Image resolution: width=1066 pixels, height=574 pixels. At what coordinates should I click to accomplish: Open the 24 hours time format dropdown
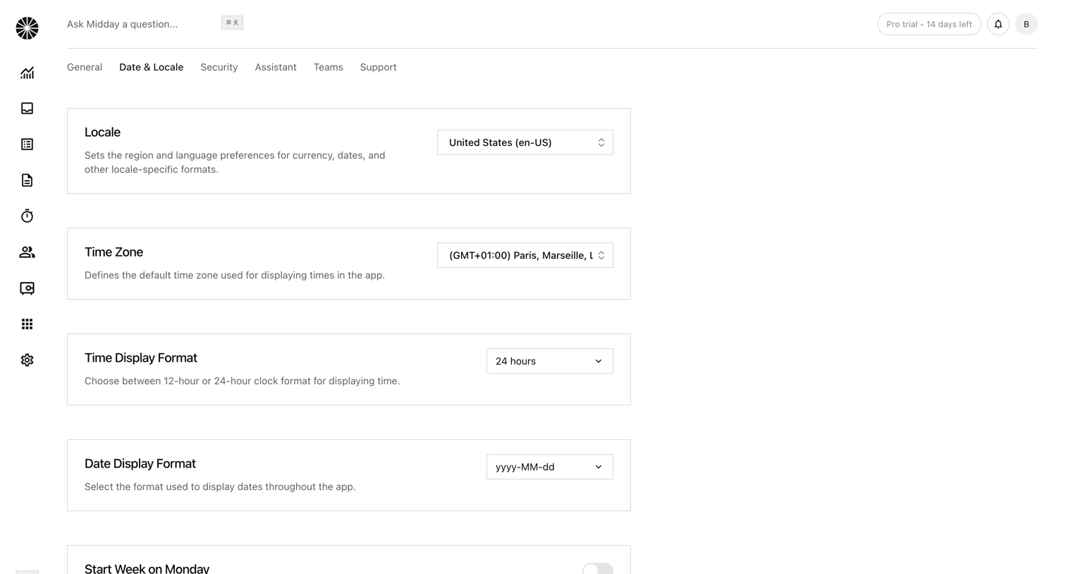tap(550, 361)
